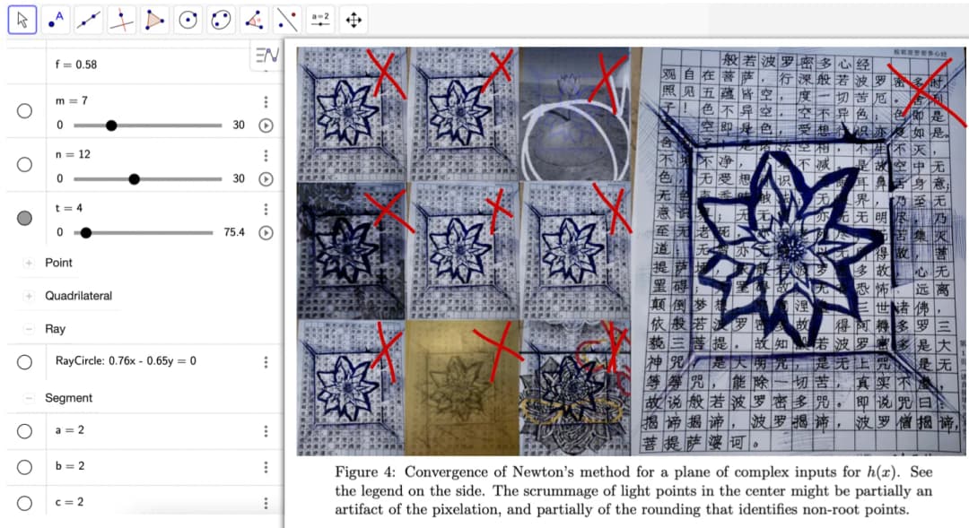Select the Line tool

click(x=88, y=20)
